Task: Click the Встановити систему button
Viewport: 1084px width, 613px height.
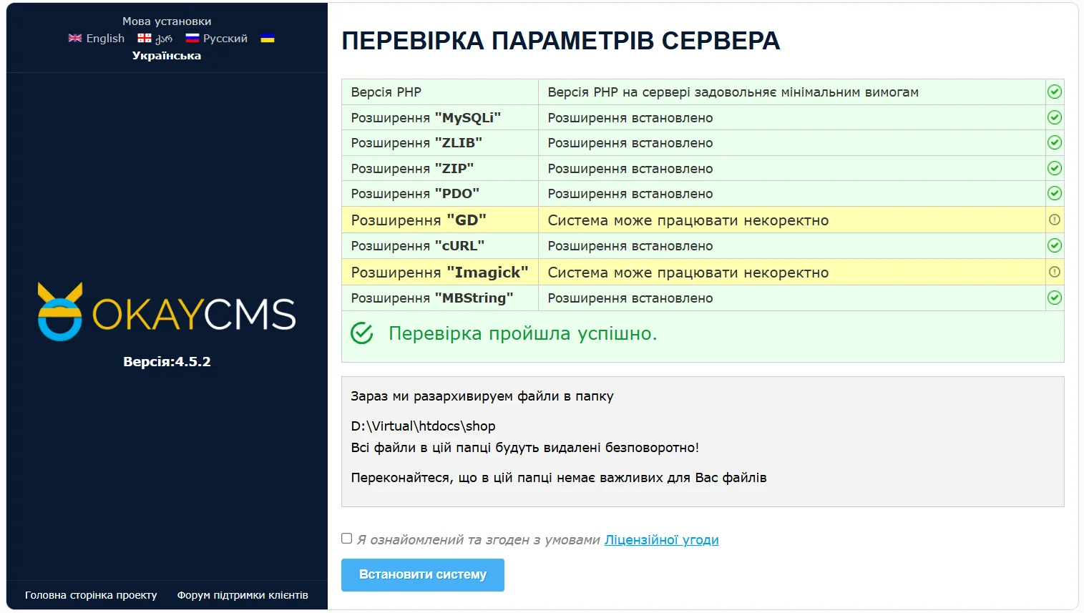Action: click(x=422, y=574)
